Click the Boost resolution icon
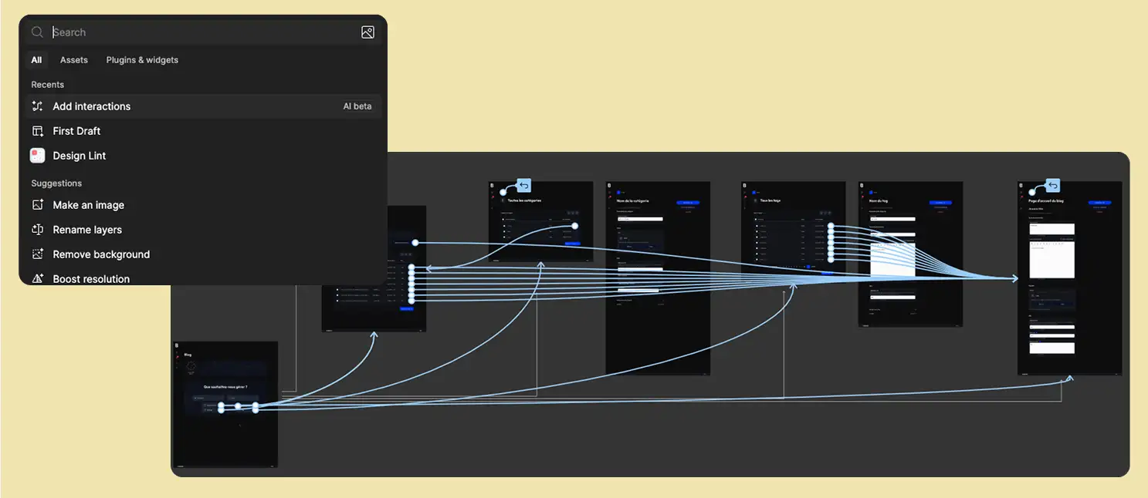Image resolution: width=1148 pixels, height=498 pixels. click(x=37, y=278)
